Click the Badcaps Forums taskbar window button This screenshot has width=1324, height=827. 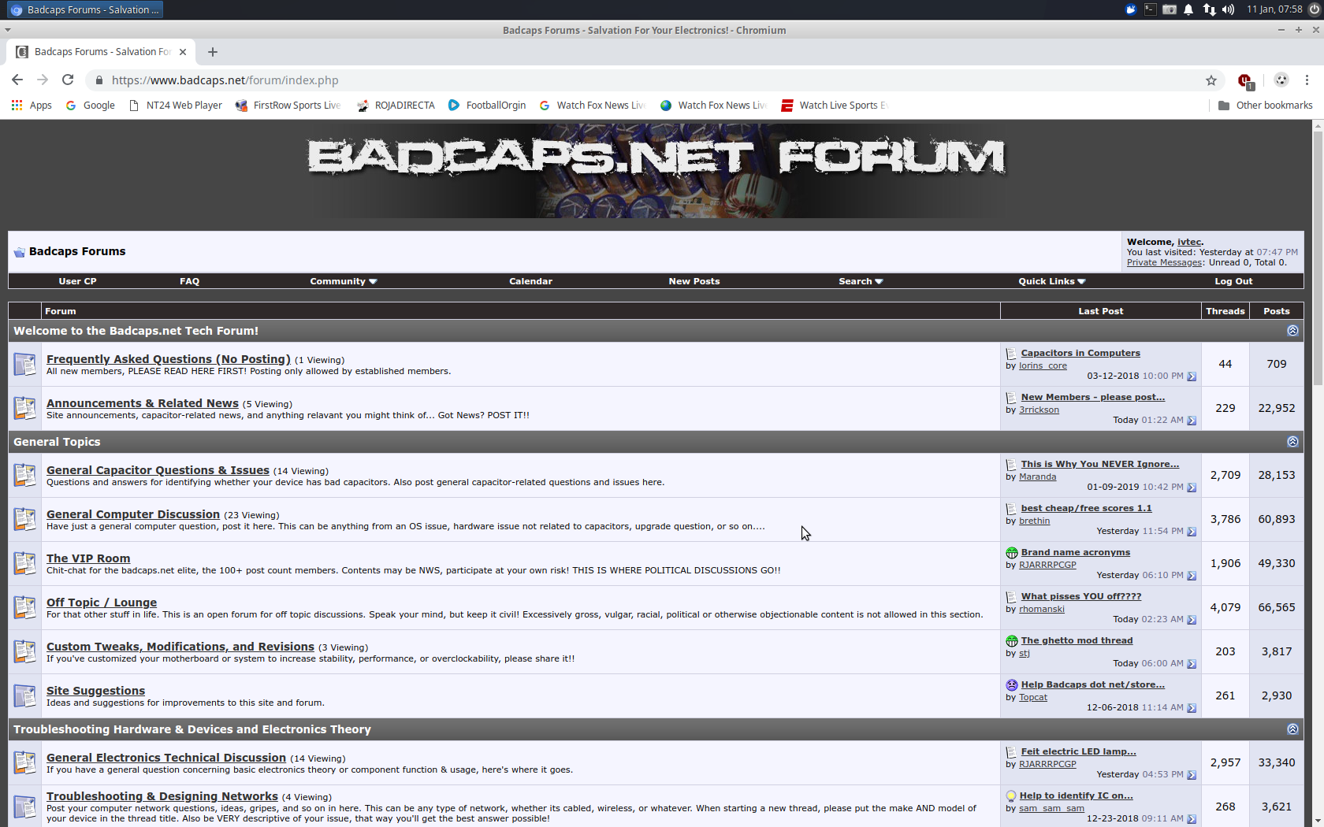point(84,9)
